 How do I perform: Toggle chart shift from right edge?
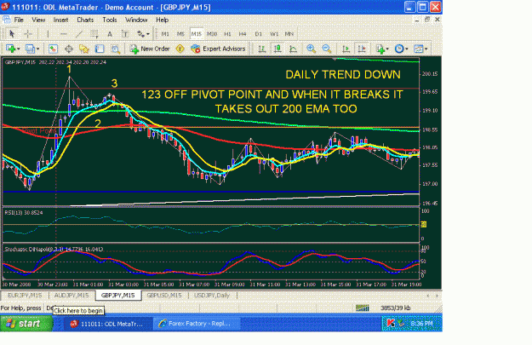click(362, 49)
